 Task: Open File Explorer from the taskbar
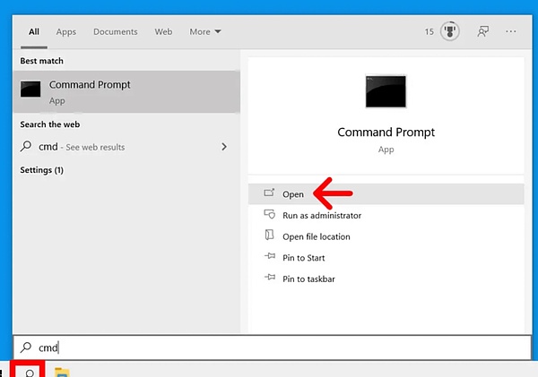pos(62,372)
